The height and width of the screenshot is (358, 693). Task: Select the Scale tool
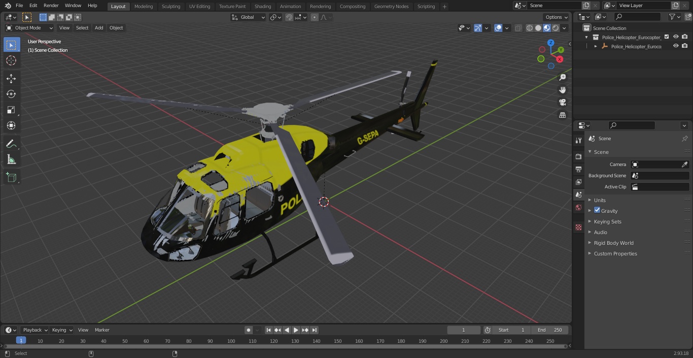(11, 110)
